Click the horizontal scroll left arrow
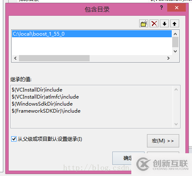 (15, 58)
